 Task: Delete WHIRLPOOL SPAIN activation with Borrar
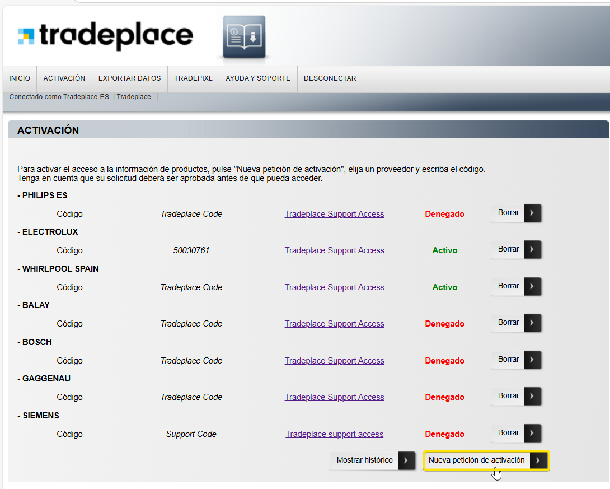tap(516, 286)
